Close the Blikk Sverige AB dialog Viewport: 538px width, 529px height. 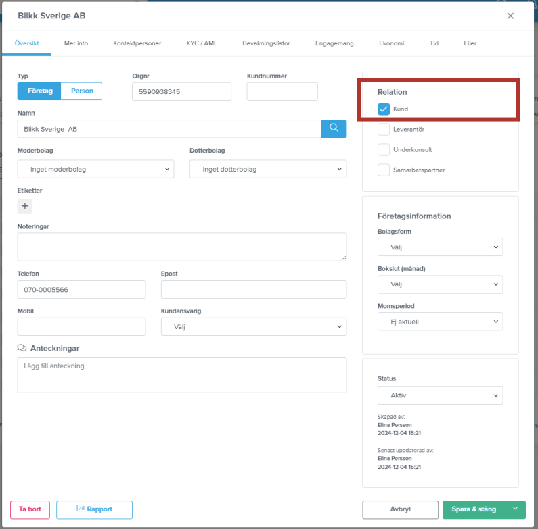510,16
